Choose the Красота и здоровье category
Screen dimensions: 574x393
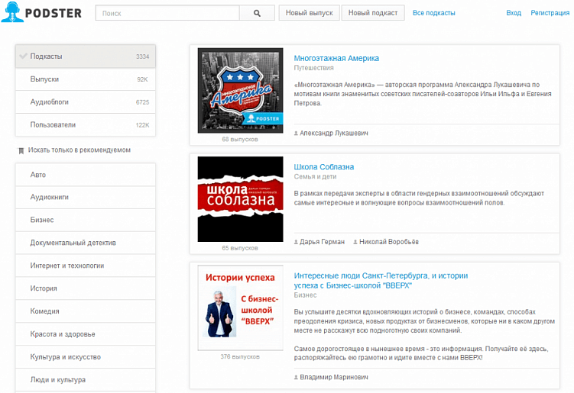pos(86,334)
